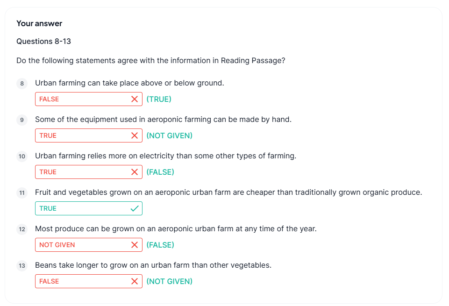Click the question 8 number badge

pos(22,84)
